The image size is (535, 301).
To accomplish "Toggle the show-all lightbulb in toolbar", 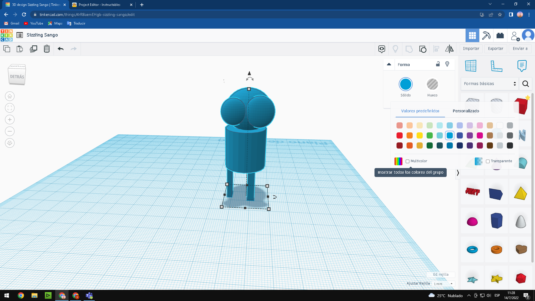I will (x=395, y=49).
